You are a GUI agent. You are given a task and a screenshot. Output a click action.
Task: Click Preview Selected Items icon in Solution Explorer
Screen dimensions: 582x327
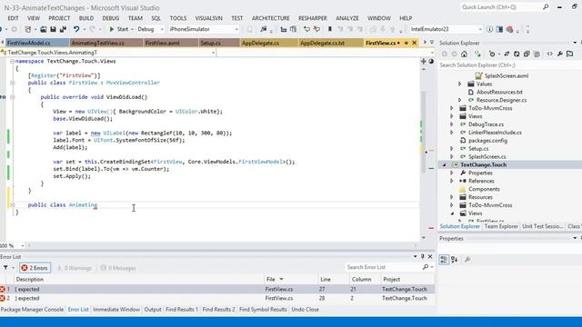coord(570,54)
